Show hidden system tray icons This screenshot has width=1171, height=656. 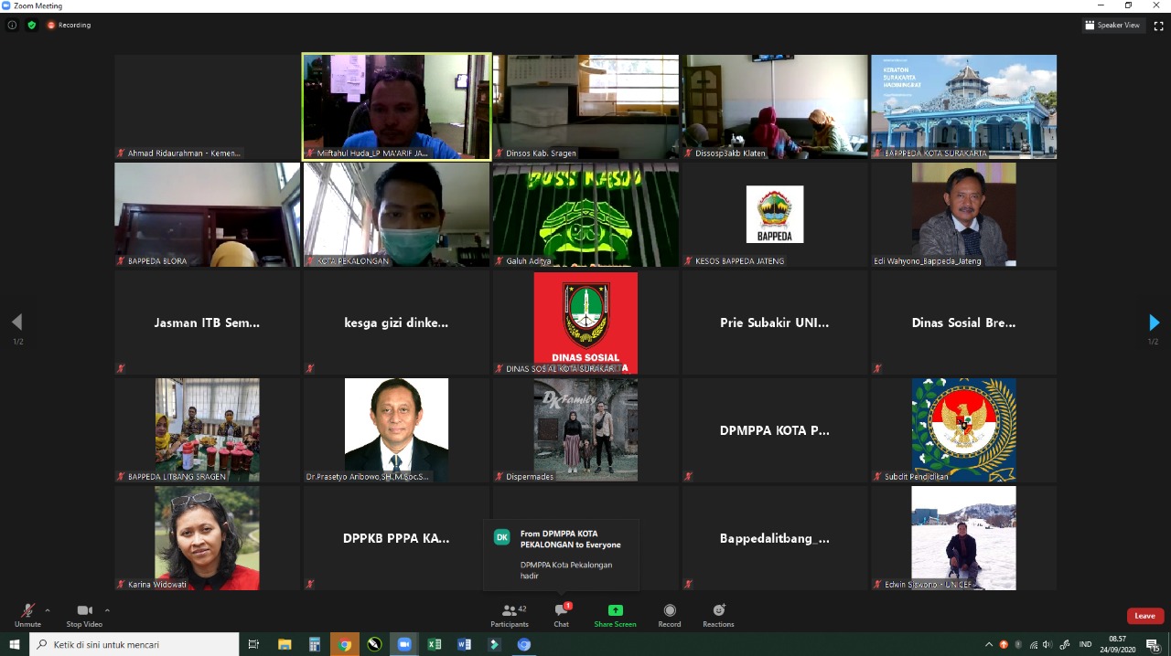click(989, 645)
